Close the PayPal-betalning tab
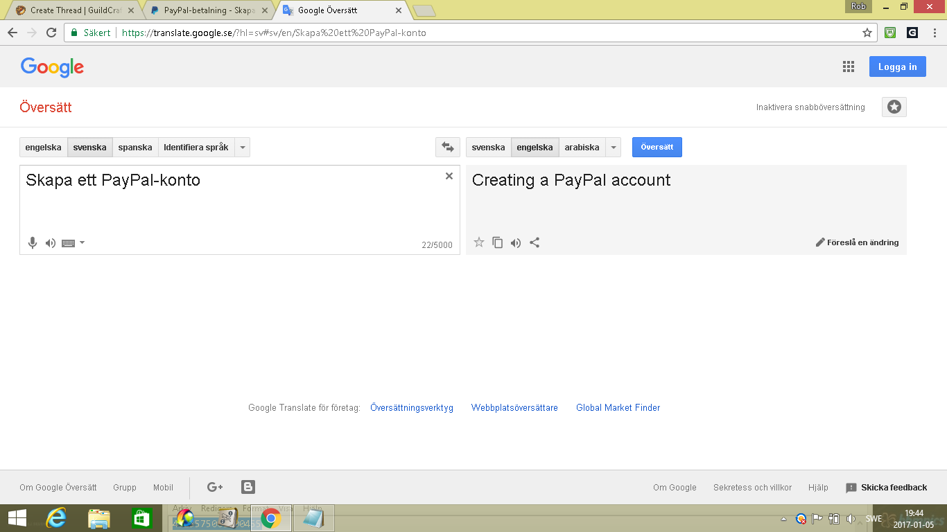947x532 pixels. [264, 10]
